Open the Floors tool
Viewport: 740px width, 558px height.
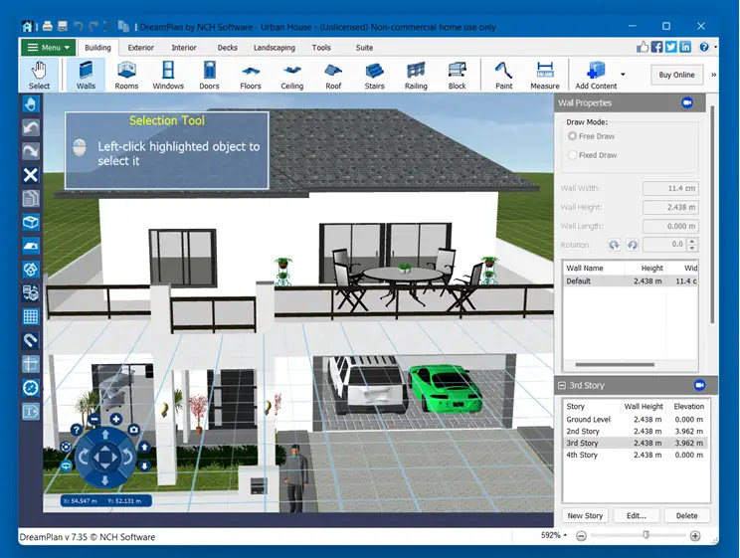pyautogui.click(x=250, y=75)
